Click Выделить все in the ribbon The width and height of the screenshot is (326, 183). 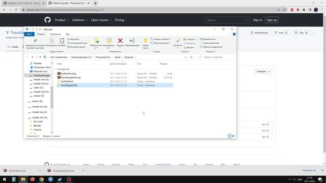(207, 39)
